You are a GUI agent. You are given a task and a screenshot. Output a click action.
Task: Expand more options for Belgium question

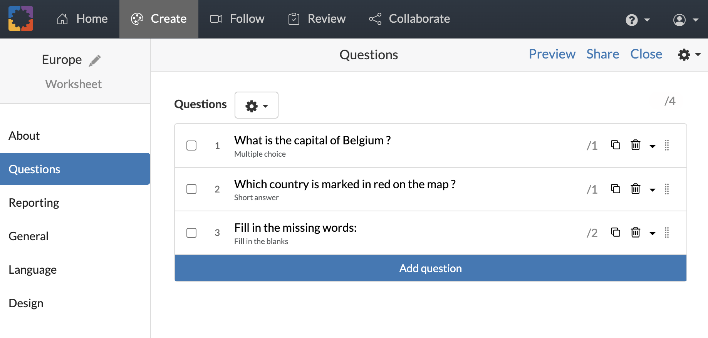(x=653, y=146)
